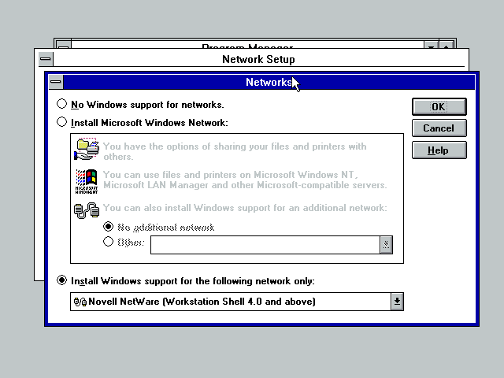
Task: Expand the Novell NetWare network dropdown arrow
Action: [397, 302]
